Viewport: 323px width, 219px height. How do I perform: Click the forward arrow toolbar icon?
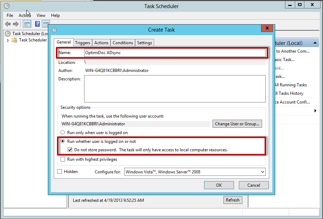coord(15,24)
